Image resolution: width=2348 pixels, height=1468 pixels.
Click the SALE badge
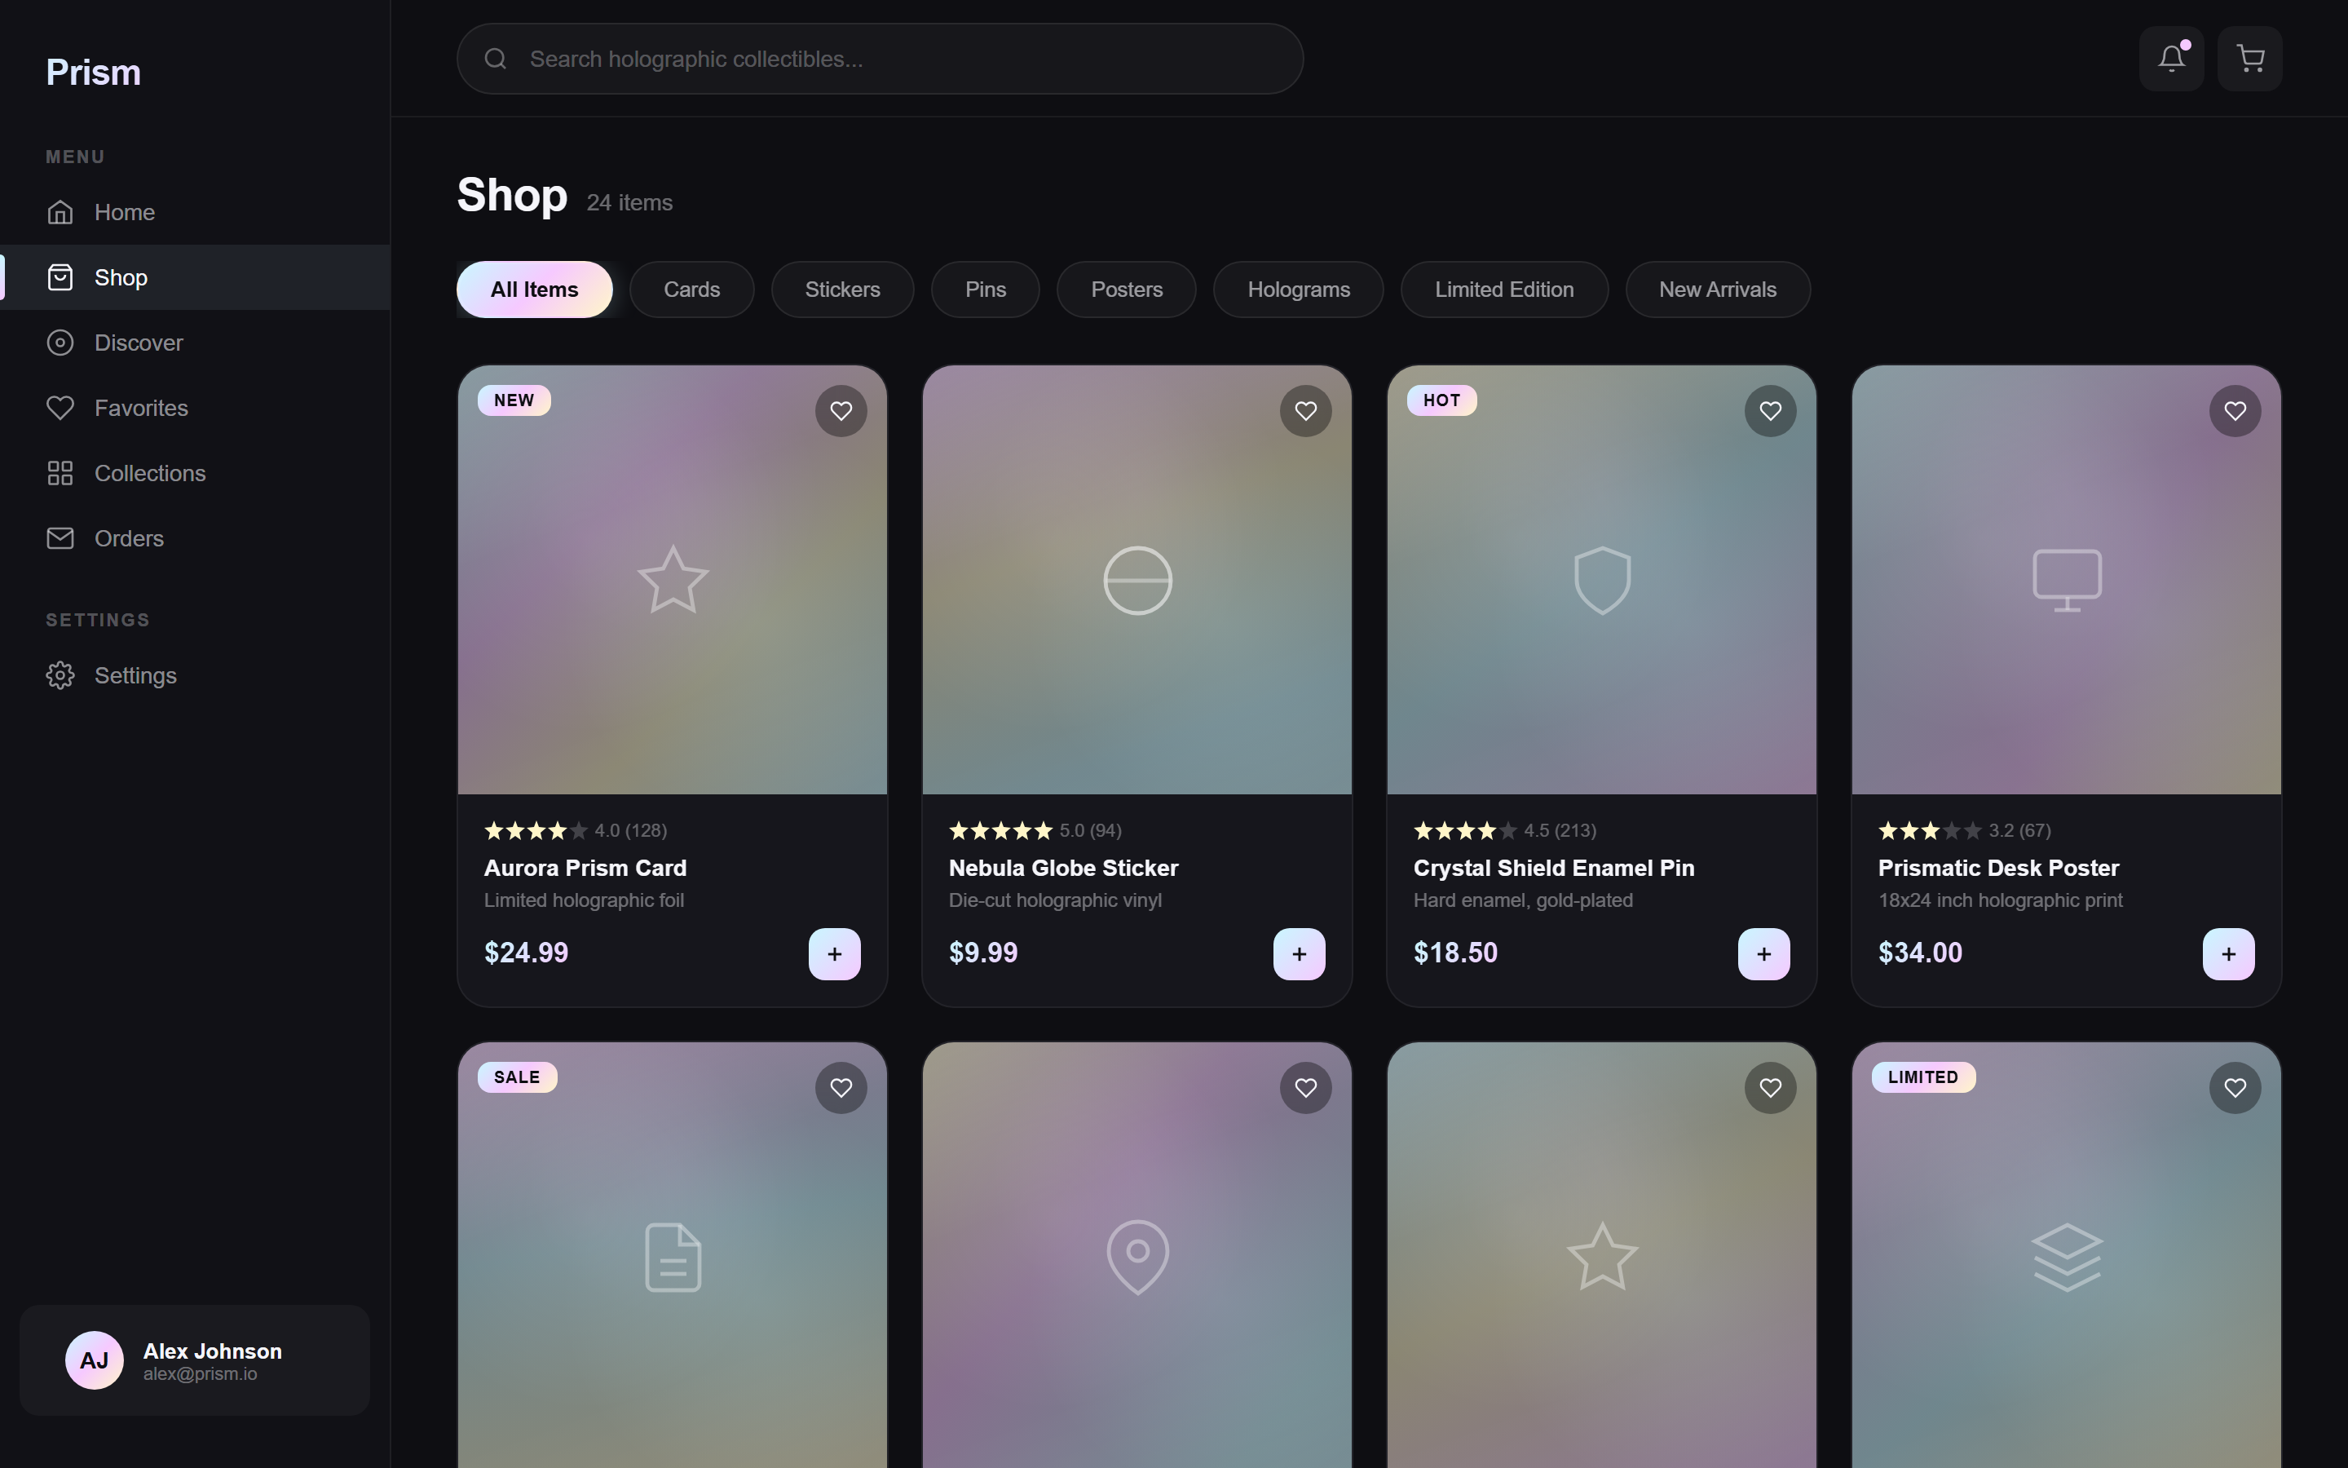[x=517, y=1077]
